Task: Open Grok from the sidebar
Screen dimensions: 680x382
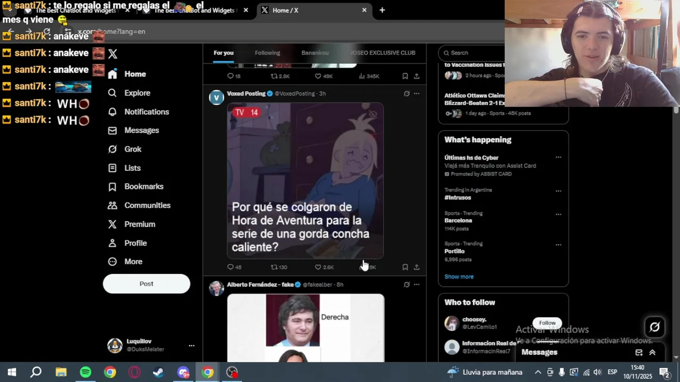Action: pos(125,150)
